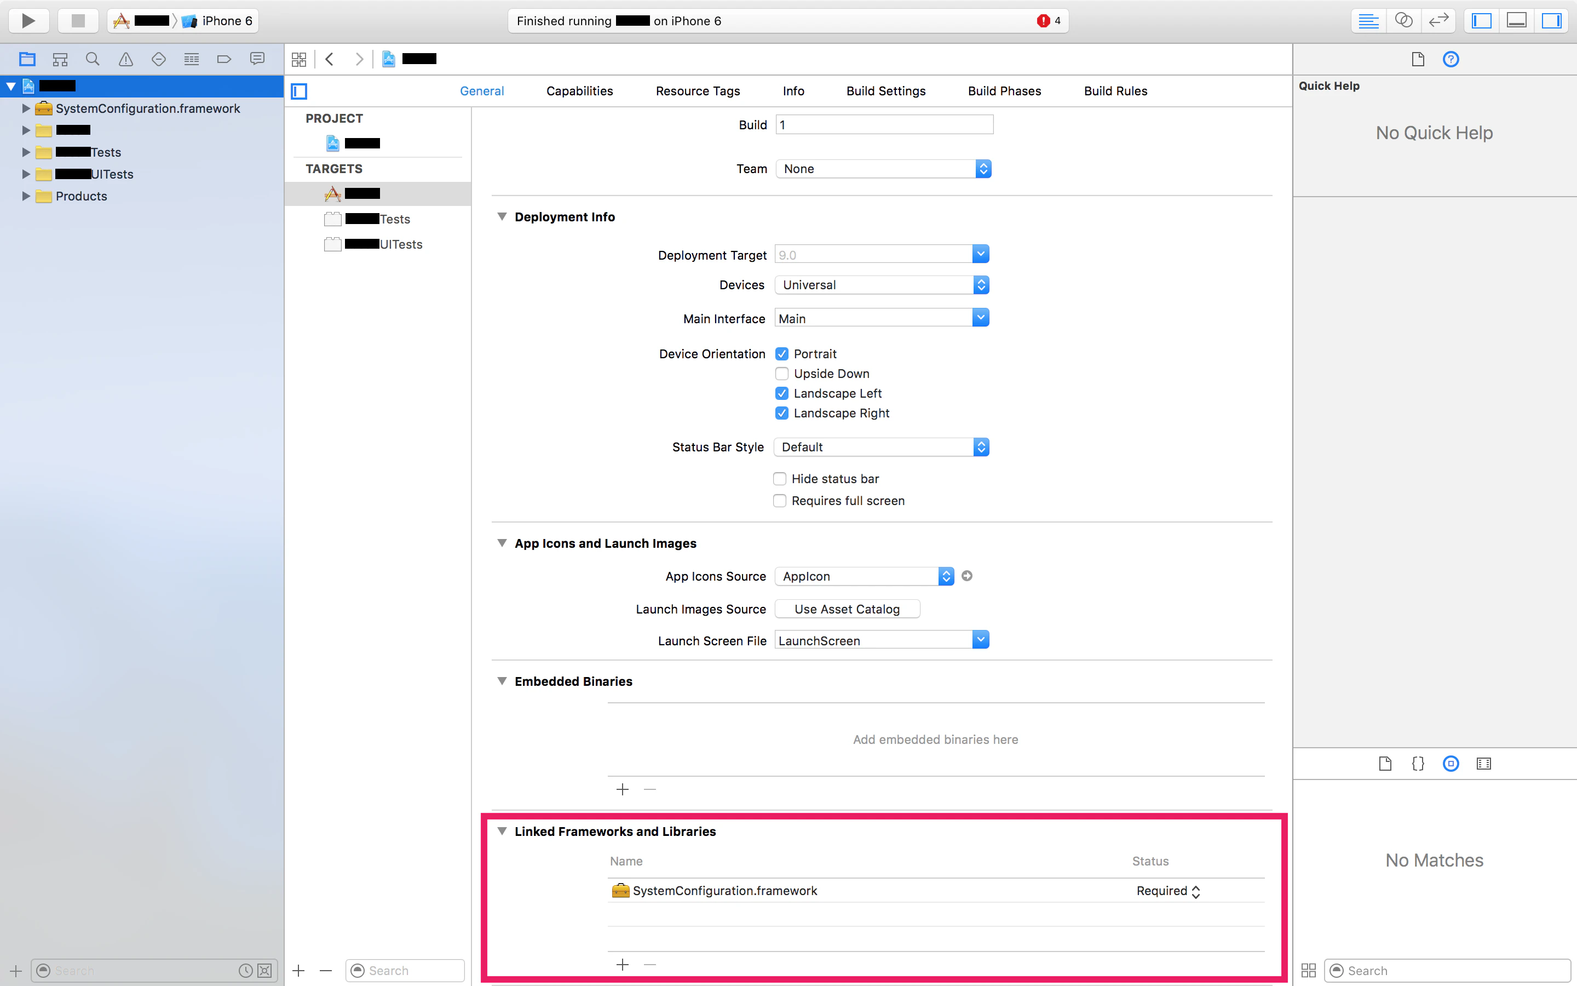Screen dimensions: 1577x986
Task: Uncheck the Landscape Right checkbox
Action: point(782,413)
